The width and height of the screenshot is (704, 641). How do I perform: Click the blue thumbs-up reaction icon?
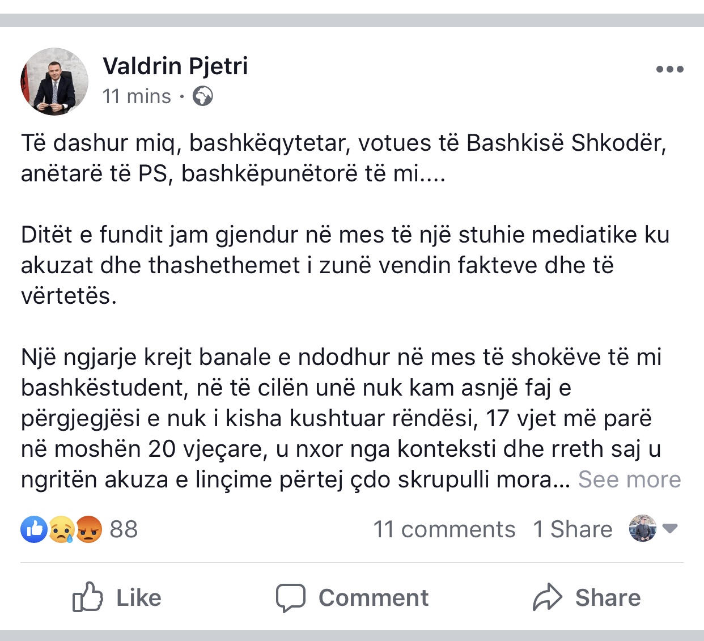(x=35, y=529)
